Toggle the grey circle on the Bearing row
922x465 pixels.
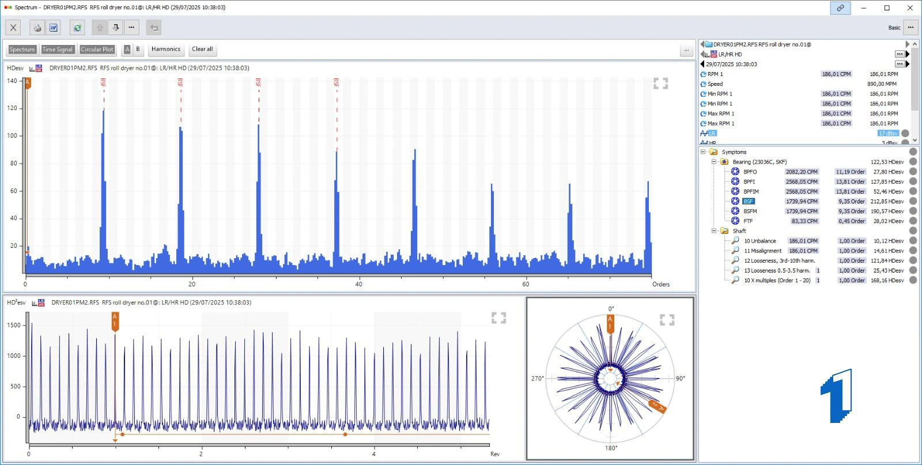913,162
